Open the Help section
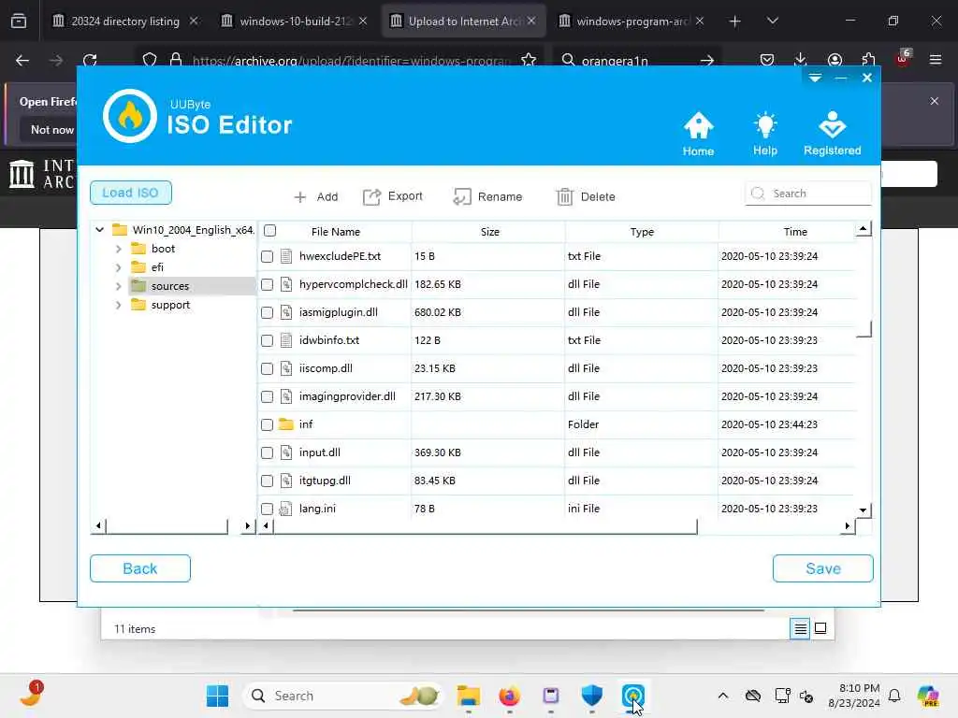Screen dimensions: 958x718 765,134
